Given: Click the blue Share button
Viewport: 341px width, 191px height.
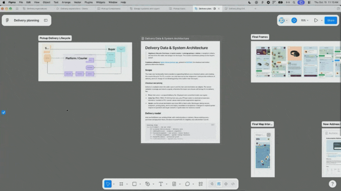Looking at the screenshot, I should click(331, 20).
